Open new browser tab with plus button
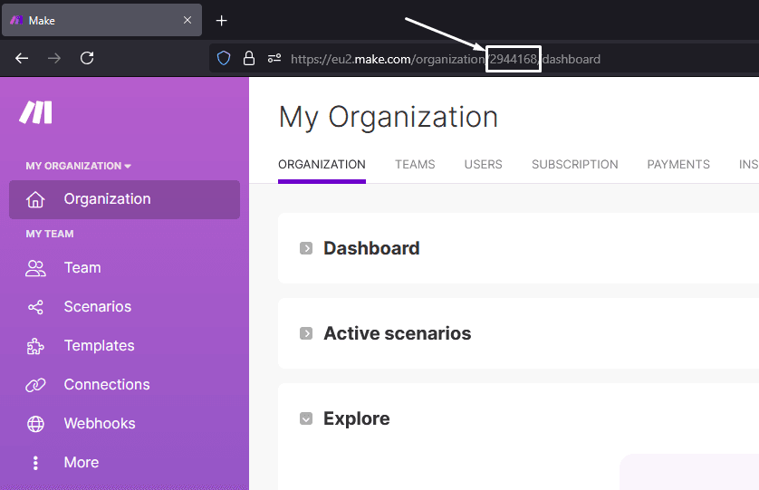 point(222,20)
